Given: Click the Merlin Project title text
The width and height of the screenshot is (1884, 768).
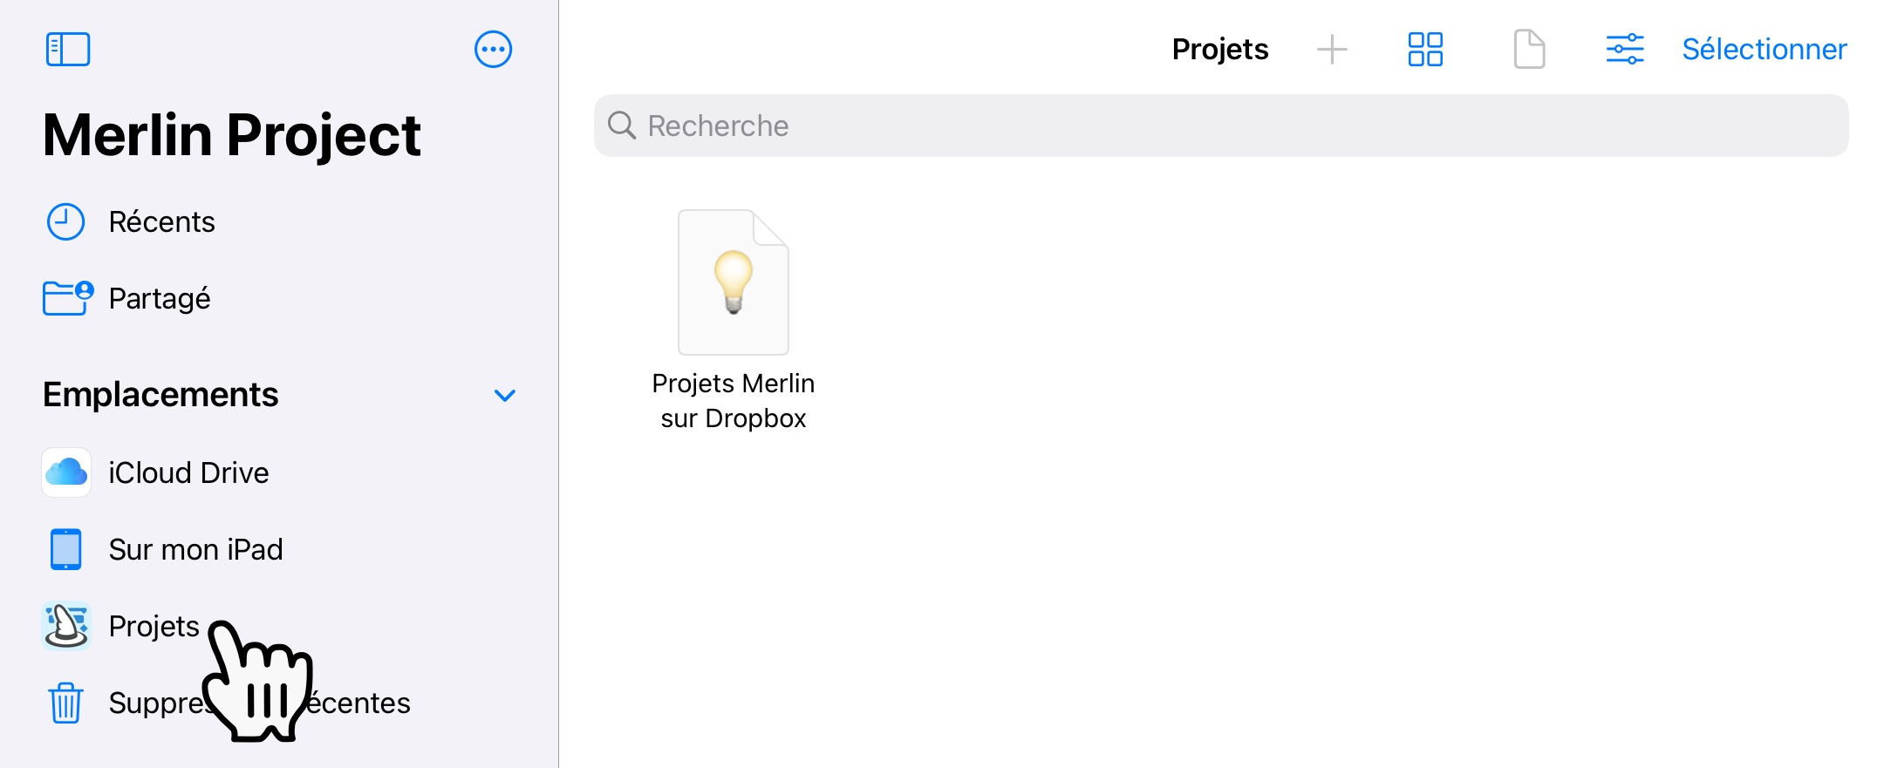Looking at the screenshot, I should [x=232, y=133].
